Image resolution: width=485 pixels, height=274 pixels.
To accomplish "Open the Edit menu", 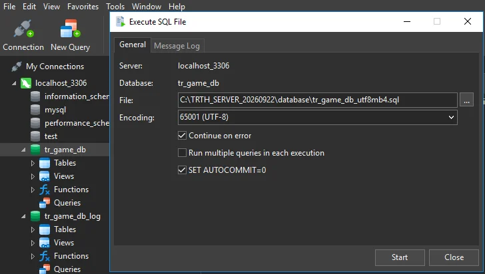I will point(29,7).
